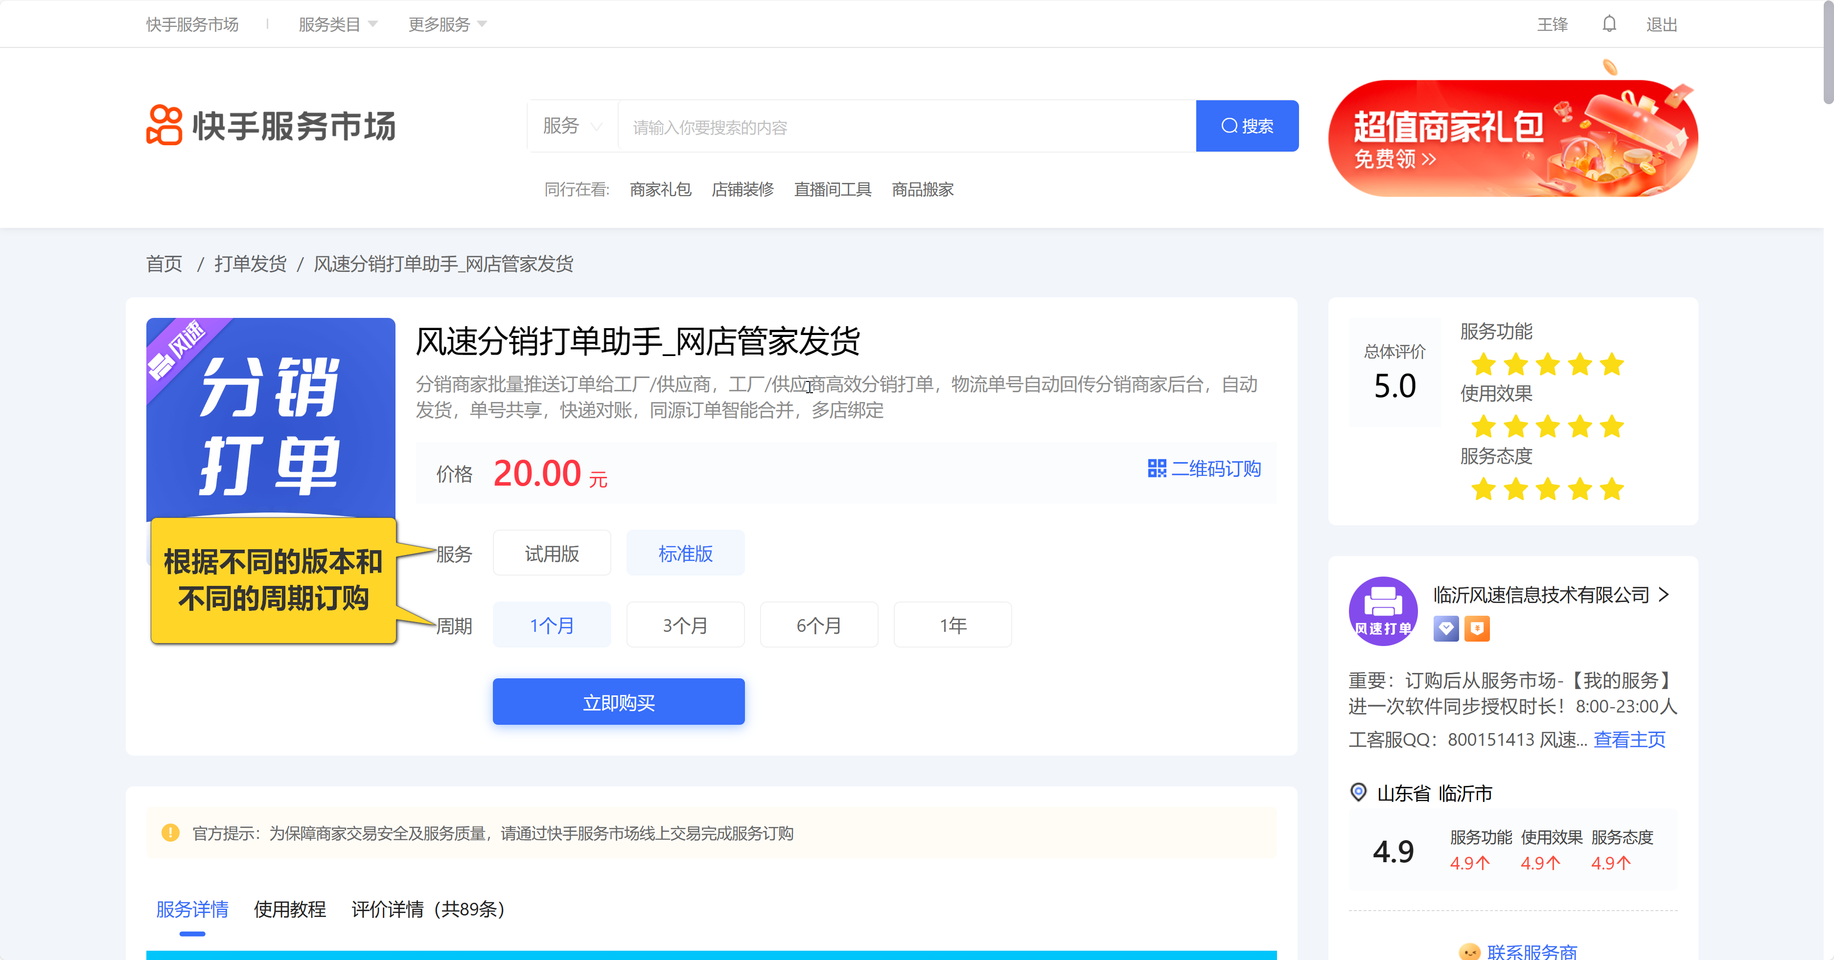Click the QR code order icon
This screenshot has width=1834, height=960.
[1157, 469]
